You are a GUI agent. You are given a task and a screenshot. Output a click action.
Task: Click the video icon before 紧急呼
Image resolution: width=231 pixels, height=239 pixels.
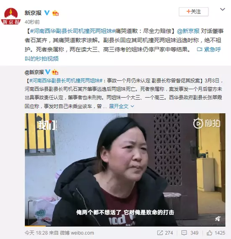point(199,49)
